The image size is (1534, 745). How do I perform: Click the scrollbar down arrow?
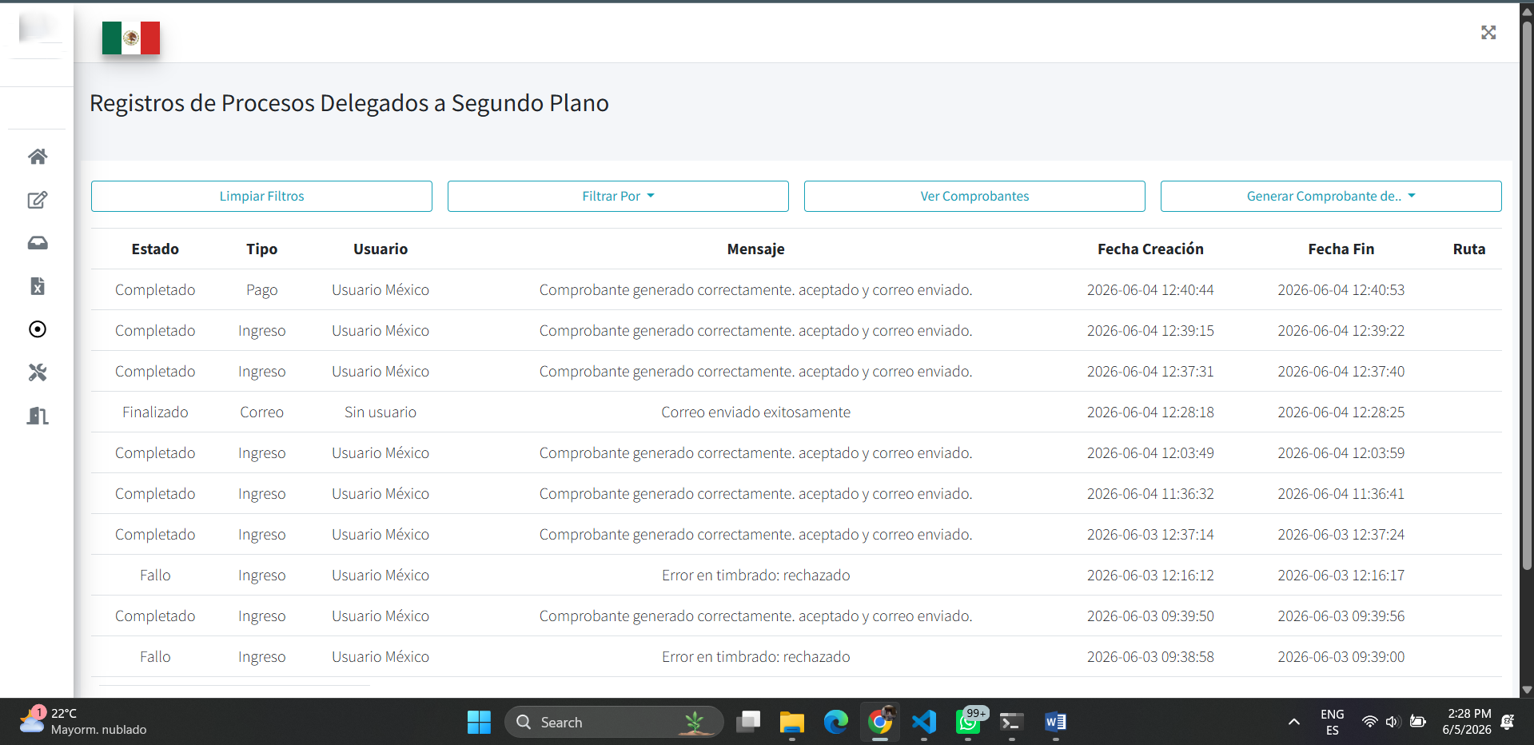click(1527, 690)
